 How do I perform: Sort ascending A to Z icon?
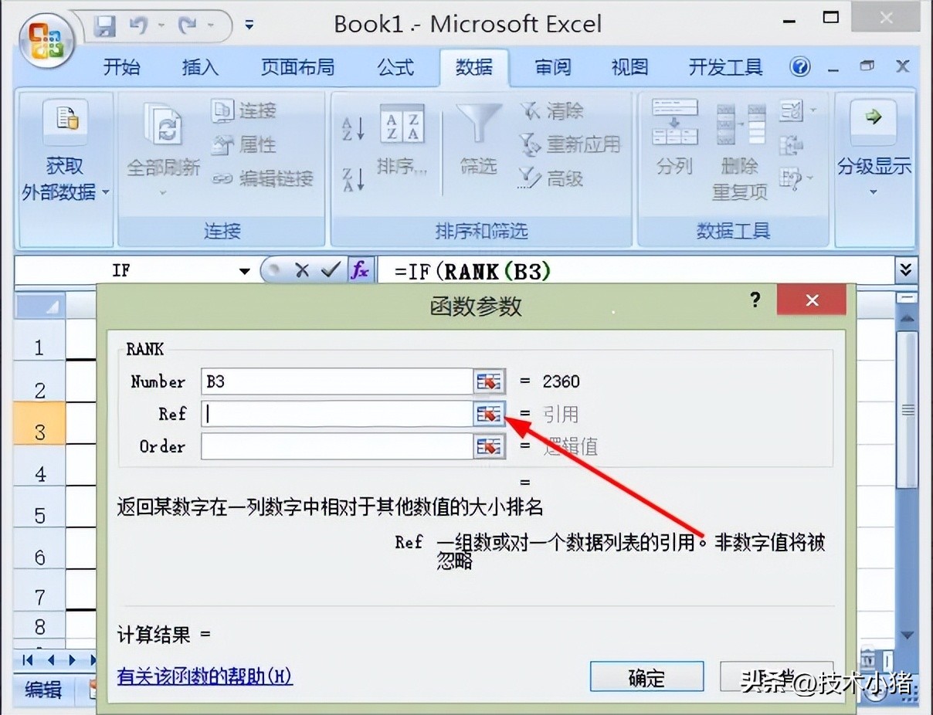353,128
